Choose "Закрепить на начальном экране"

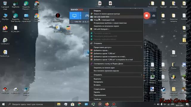pyautogui.click(x=116, y=26)
